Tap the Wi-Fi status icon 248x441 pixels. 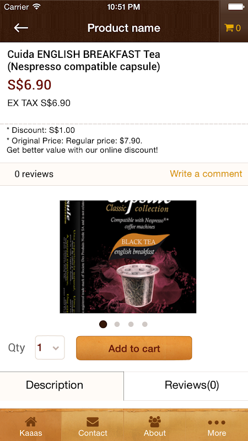[36, 7]
